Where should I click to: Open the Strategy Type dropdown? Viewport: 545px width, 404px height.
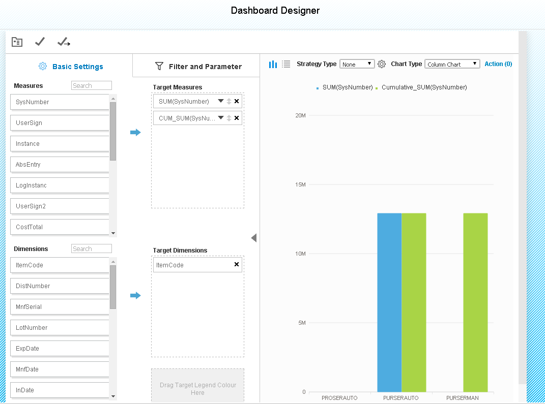tap(357, 64)
